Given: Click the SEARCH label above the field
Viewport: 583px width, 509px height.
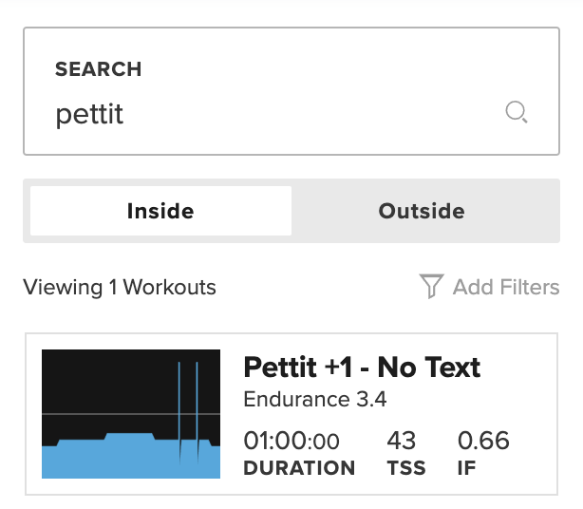Looking at the screenshot, I should tap(98, 69).
